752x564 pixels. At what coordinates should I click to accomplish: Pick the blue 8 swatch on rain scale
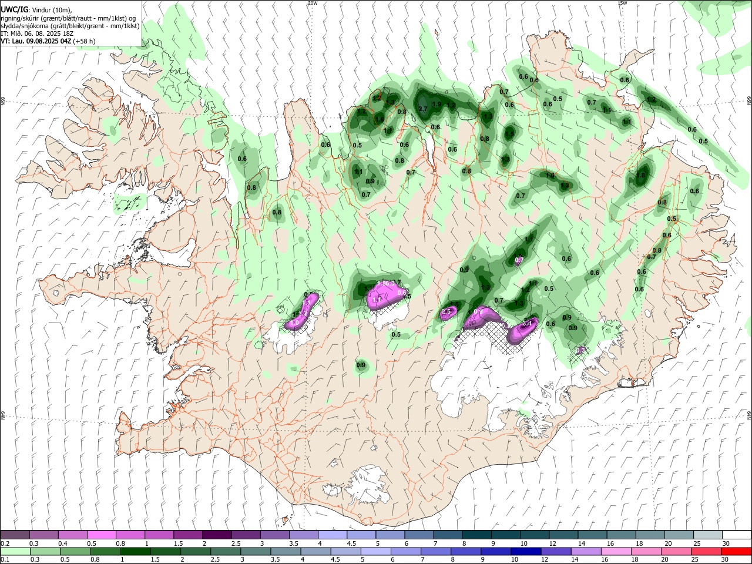click(x=465, y=551)
